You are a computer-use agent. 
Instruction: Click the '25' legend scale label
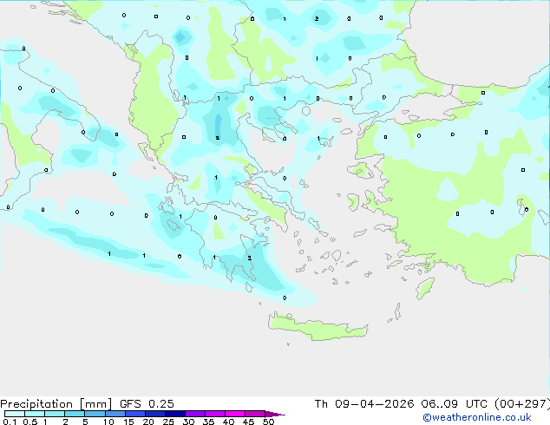(x=168, y=422)
